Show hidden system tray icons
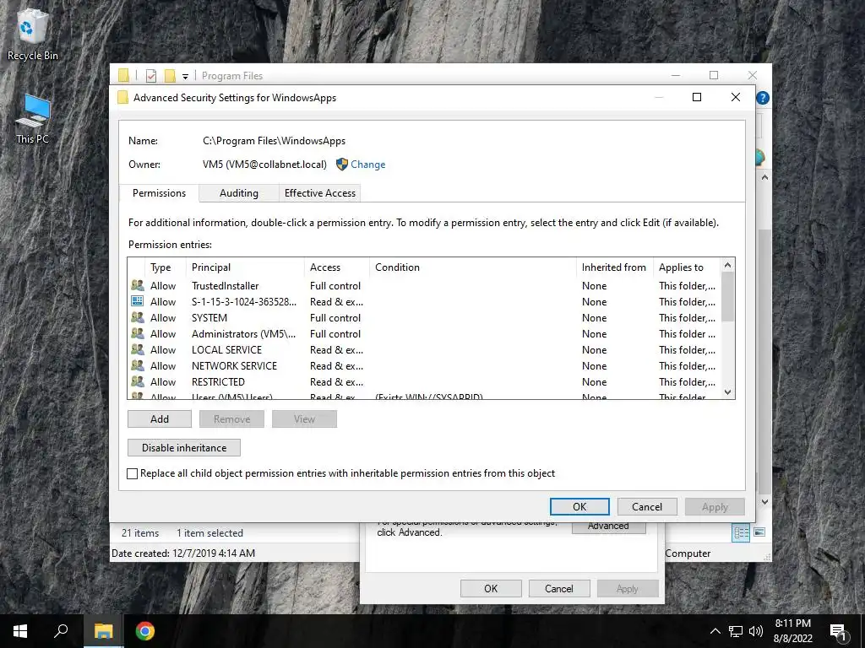Viewport: 865px width, 648px height. (x=715, y=631)
